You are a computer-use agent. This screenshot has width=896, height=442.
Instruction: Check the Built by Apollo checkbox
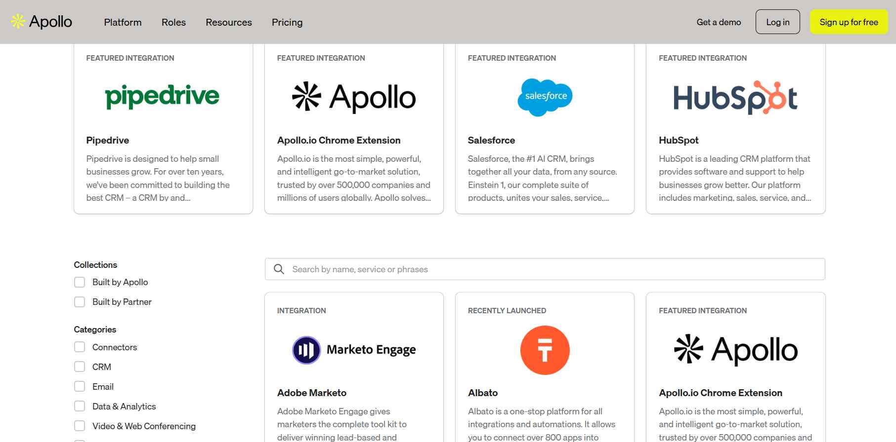(x=80, y=282)
